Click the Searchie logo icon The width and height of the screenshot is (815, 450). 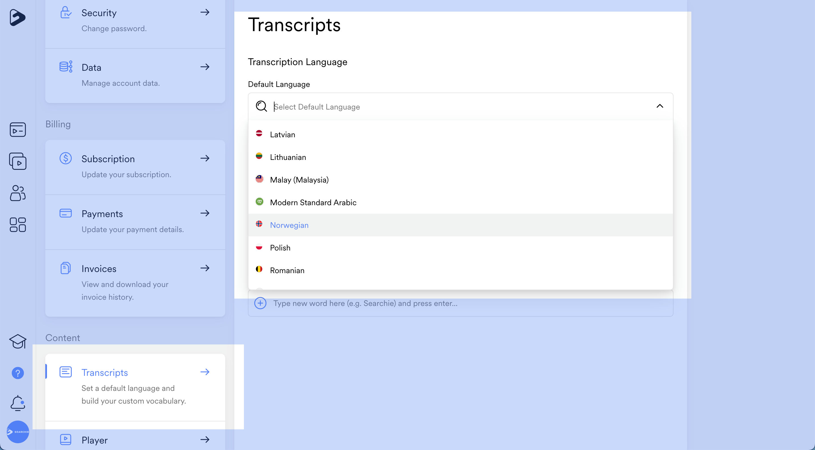point(17,17)
